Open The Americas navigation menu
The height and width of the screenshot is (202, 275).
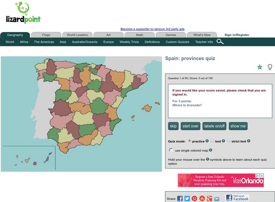pyautogui.click(x=44, y=42)
